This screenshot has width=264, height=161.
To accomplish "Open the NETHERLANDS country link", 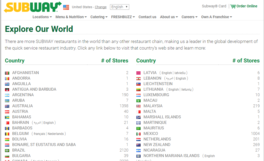I will point(157,139).
